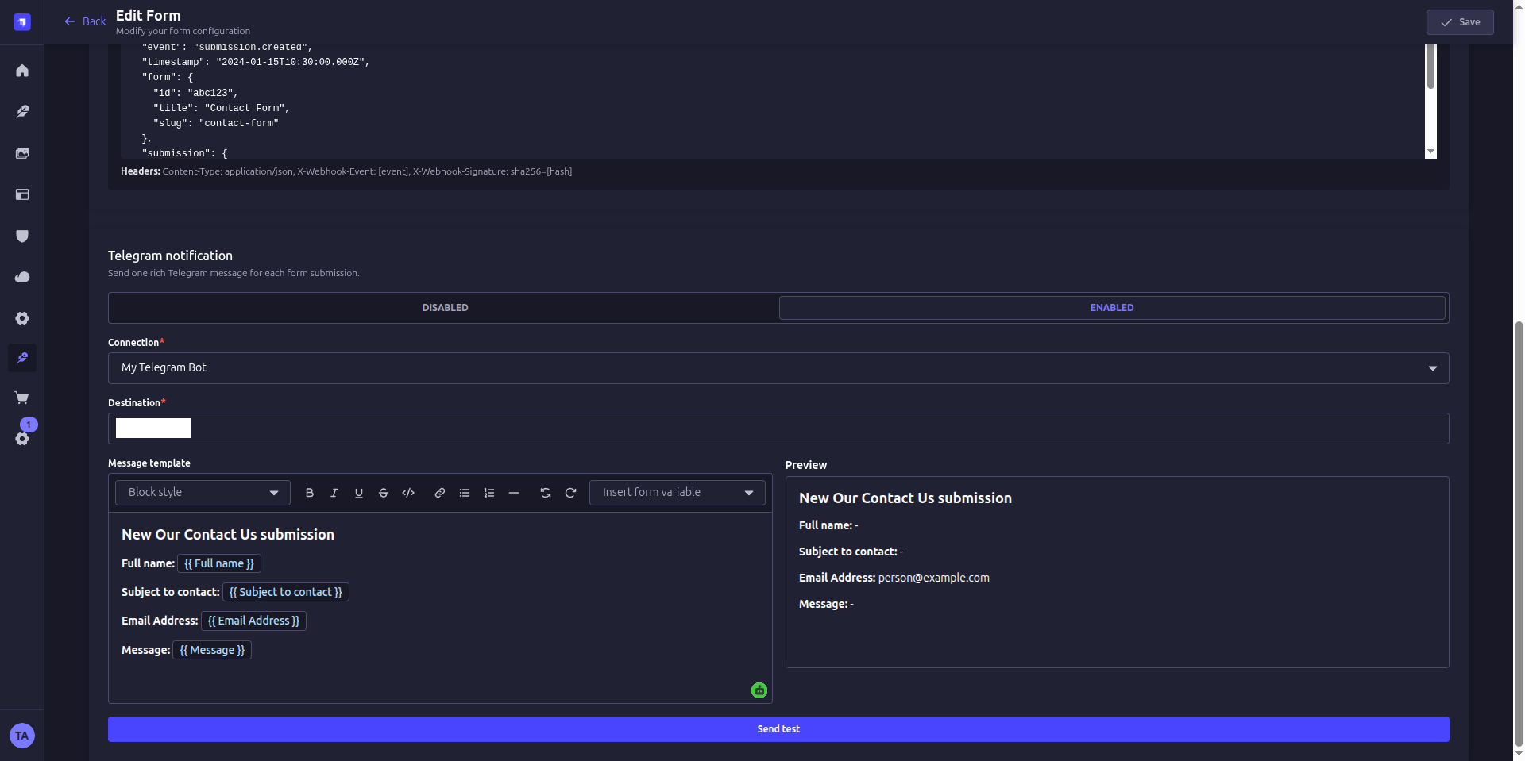The image size is (1525, 761).
Task: Toggle italic formatting in message template
Action: pos(334,493)
